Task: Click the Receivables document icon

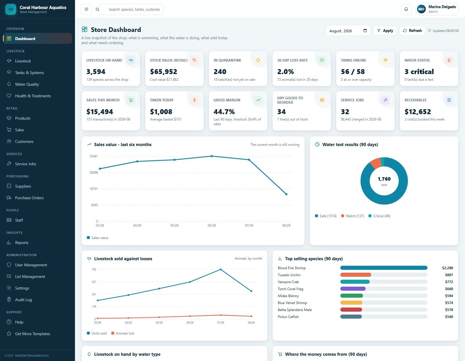Action: click(x=449, y=100)
